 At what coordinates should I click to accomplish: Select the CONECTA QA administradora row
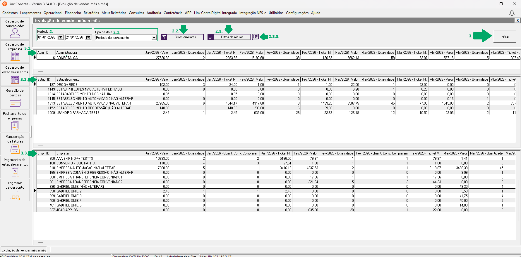coord(279,58)
